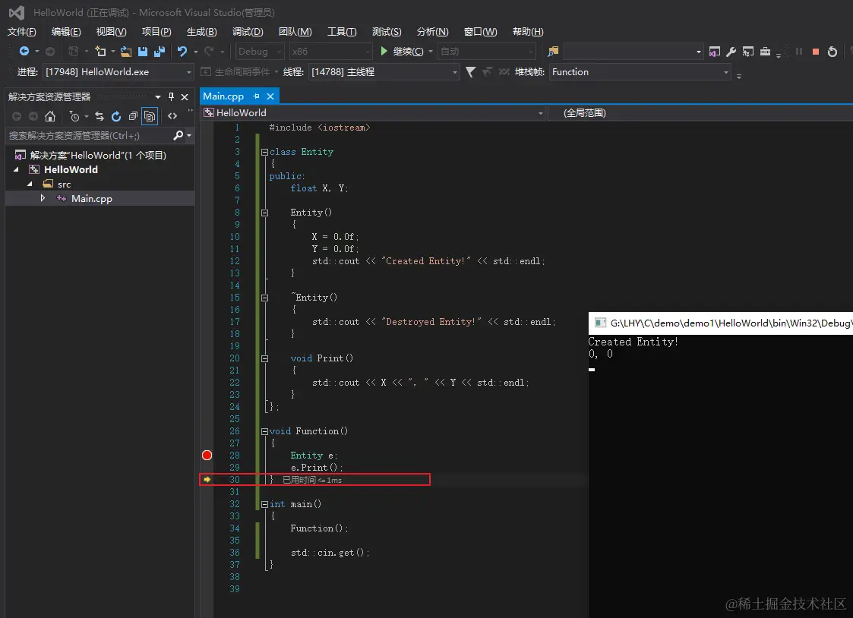The width and height of the screenshot is (853, 618).
Task: Switch to the Main.cpp editor tab
Action: pos(223,96)
